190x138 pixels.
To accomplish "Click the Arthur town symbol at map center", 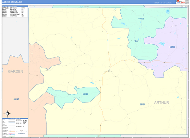I will tap(109, 70).
